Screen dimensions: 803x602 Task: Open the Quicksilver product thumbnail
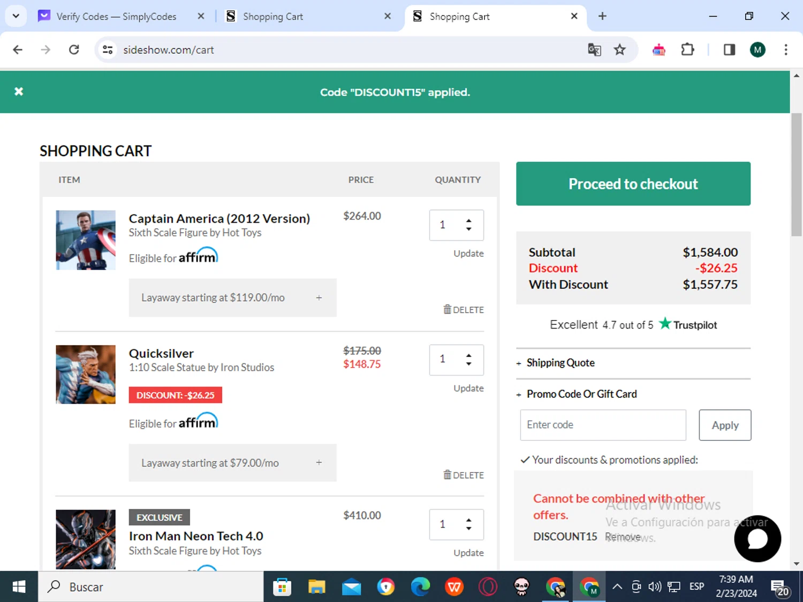(x=86, y=375)
